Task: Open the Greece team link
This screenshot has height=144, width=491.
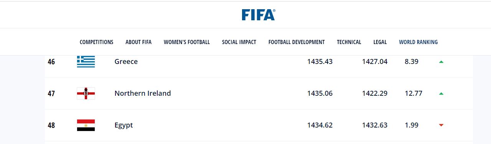Action: click(x=126, y=62)
